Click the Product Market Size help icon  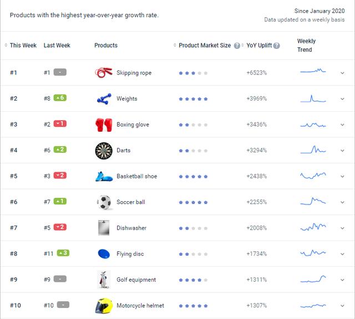(x=237, y=46)
